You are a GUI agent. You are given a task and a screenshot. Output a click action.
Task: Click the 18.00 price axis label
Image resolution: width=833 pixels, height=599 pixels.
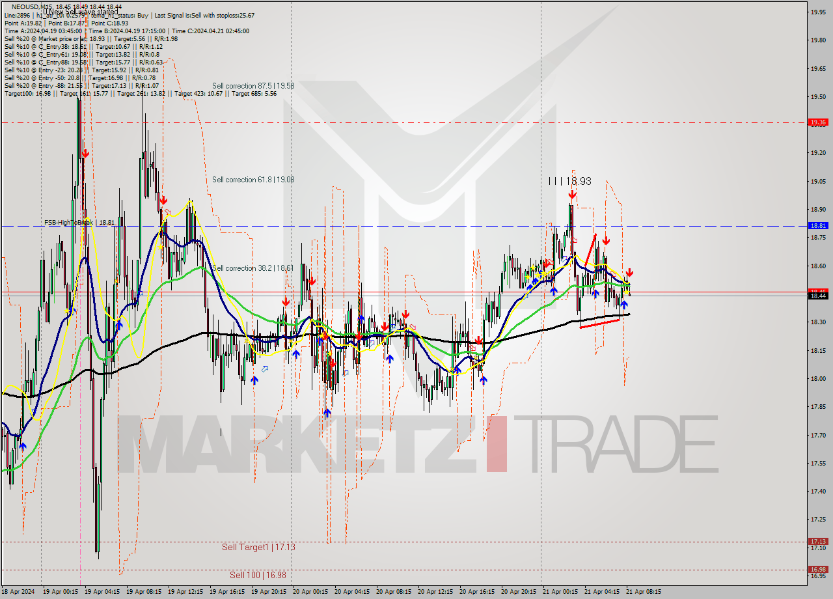click(818, 379)
